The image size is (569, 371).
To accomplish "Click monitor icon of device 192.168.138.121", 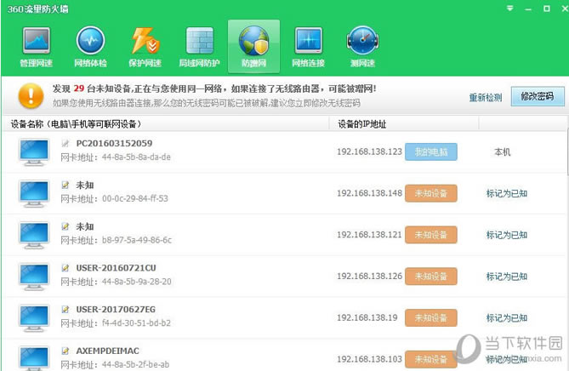I will [x=34, y=235].
